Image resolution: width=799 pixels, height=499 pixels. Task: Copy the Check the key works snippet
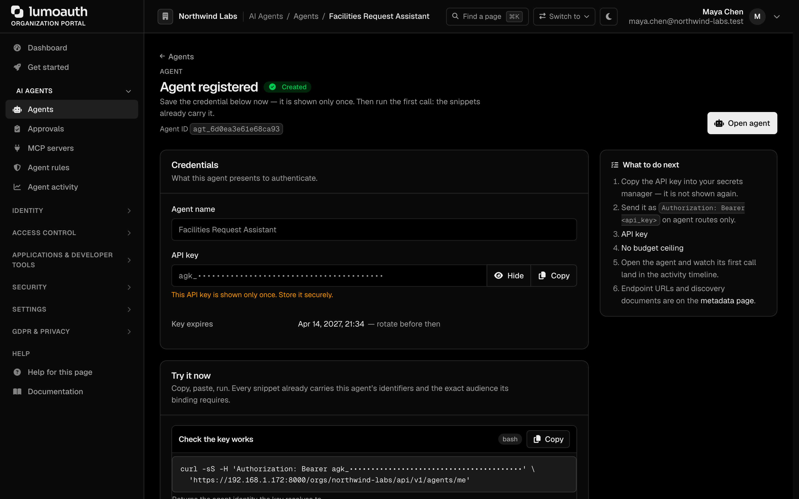pyautogui.click(x=548, y=439)
